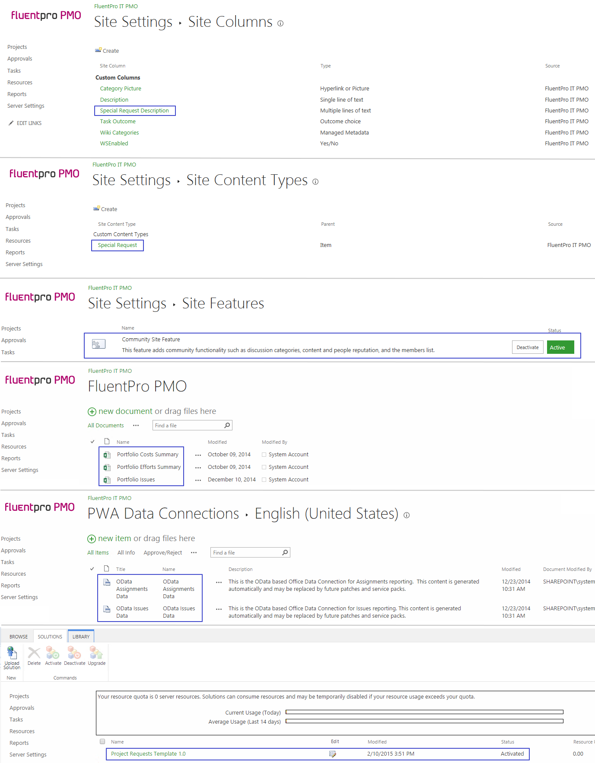595x763 pixels.
Task: Click document type column icon in FluentPro PMO library
Action: (x=107, y=442)
